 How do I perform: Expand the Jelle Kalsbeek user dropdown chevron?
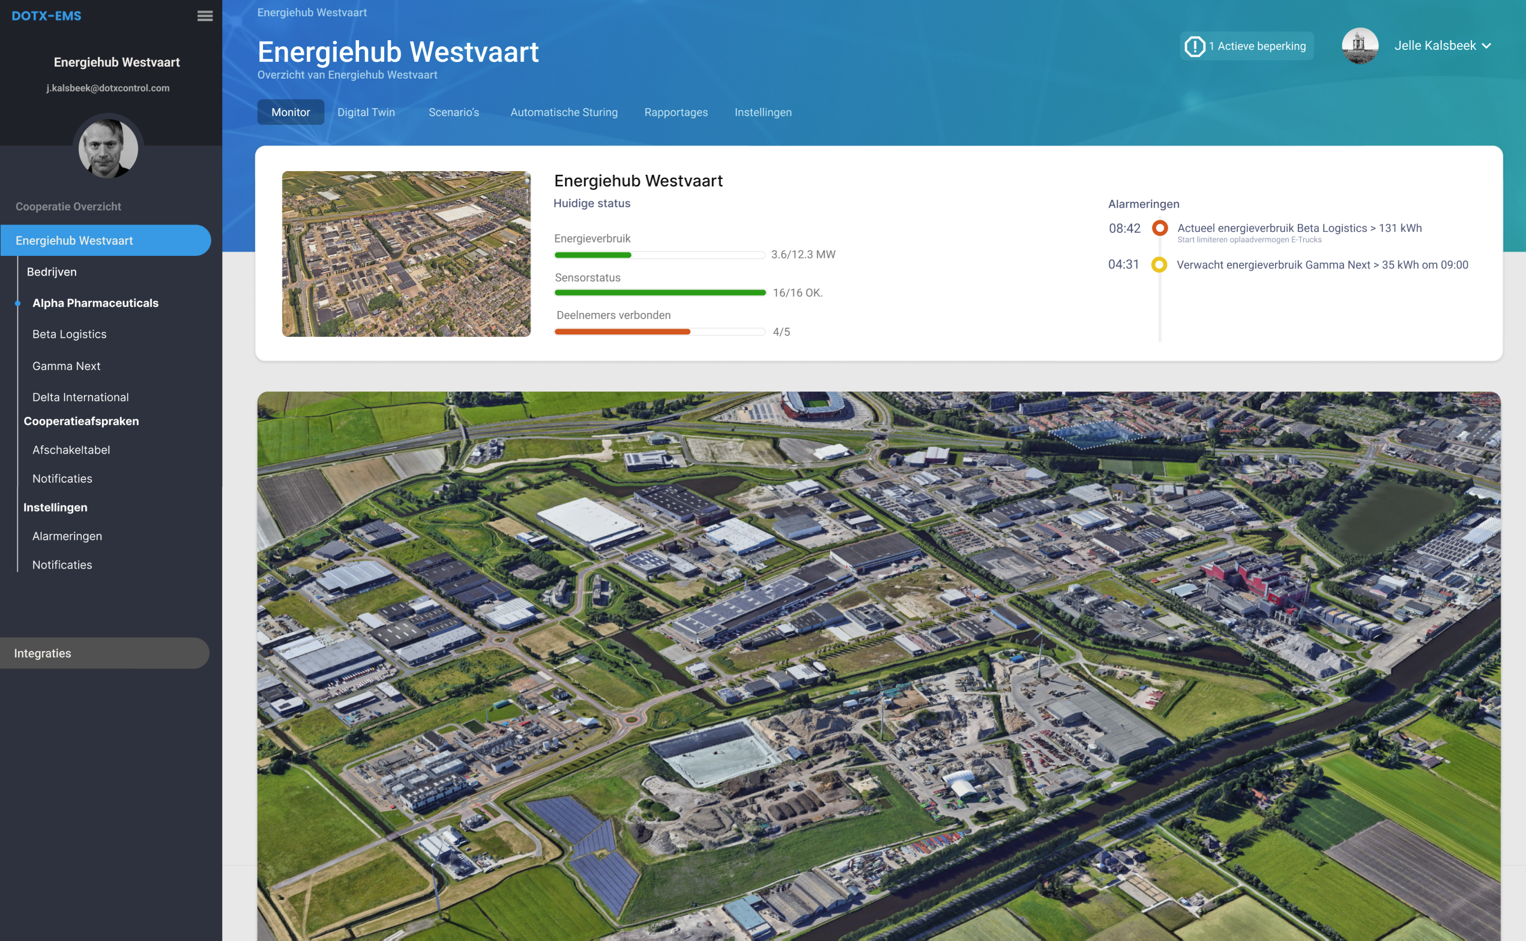[x=1486, y=46]
